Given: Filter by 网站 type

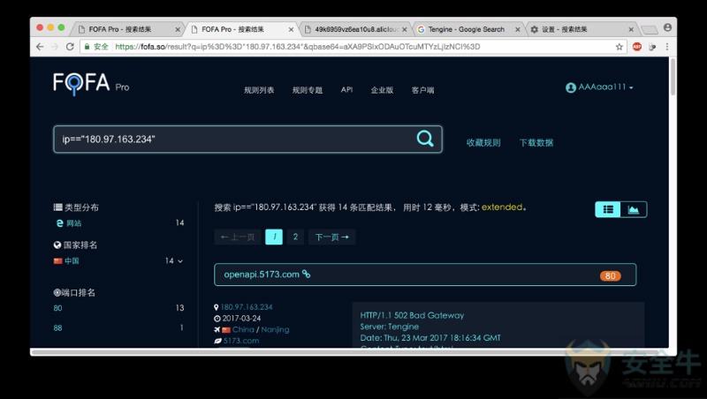Looking at the screenshot, I should tap(73, 223).
